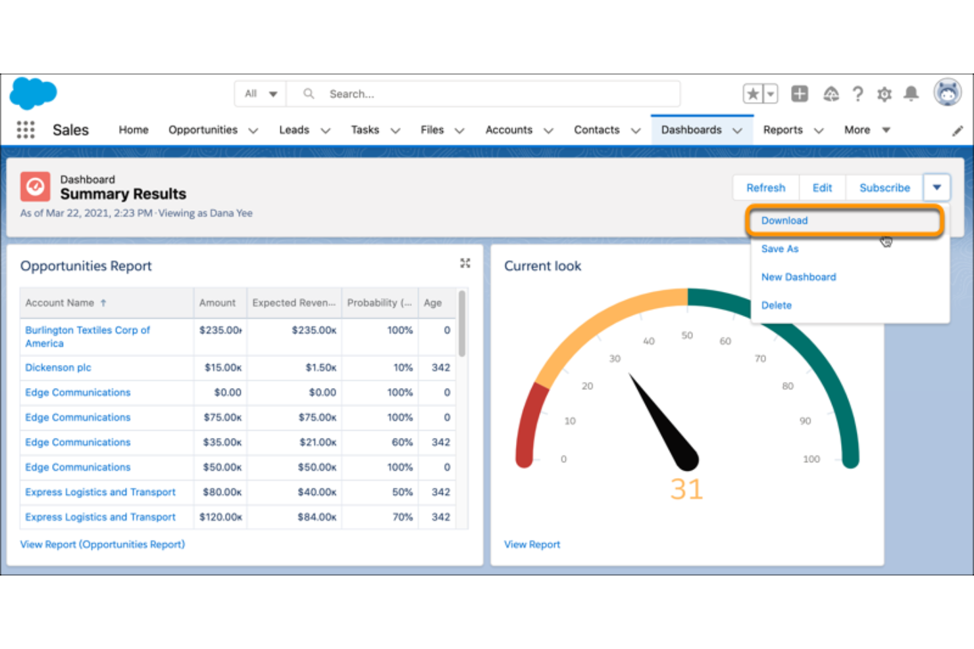Click the Expected Revenue column header
The height and width of the screenshot is (649, 974).
coord(294,302)
